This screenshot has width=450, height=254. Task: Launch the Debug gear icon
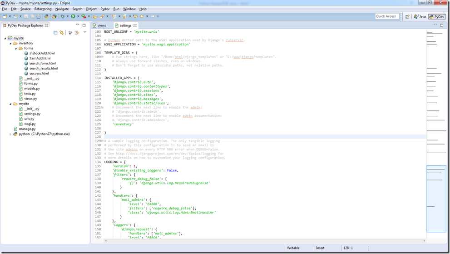[x=63, y=16]
